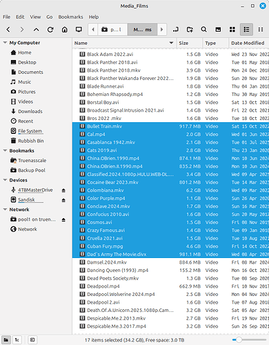Select Blade Runner.avi file
The image size is (269, 345).
[x=170, y=86]
